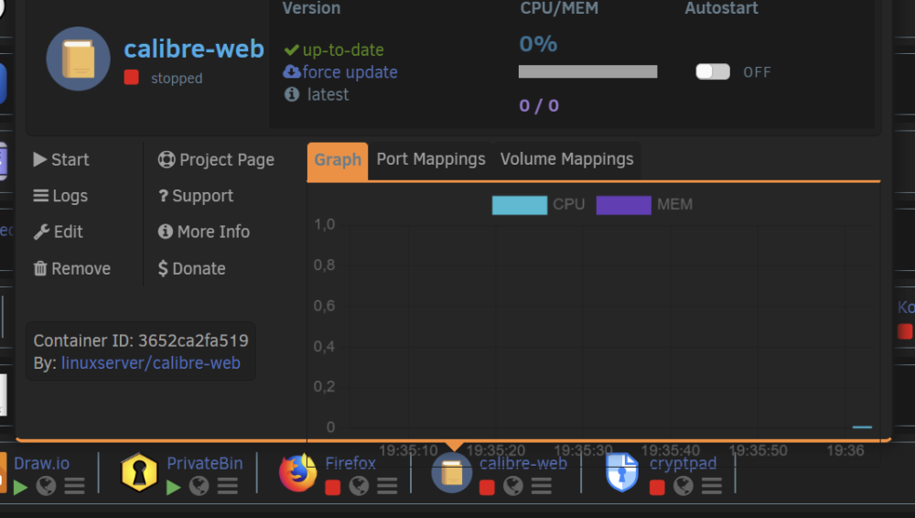
Task: Click the calibre-web book icon in the header
Action: point(78,59)
